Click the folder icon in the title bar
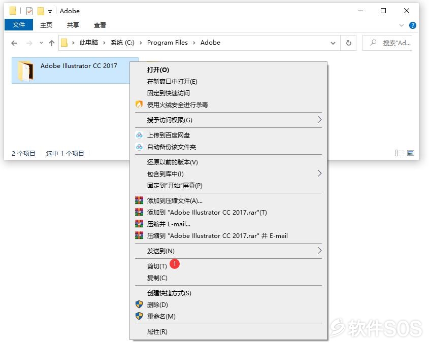The width and height of the screenshot is (429, 343). click(13, 11)
